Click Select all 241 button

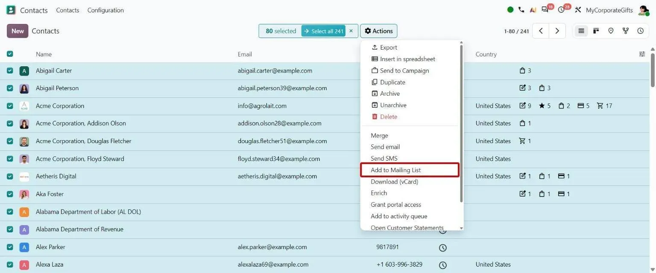coord(323,31)
